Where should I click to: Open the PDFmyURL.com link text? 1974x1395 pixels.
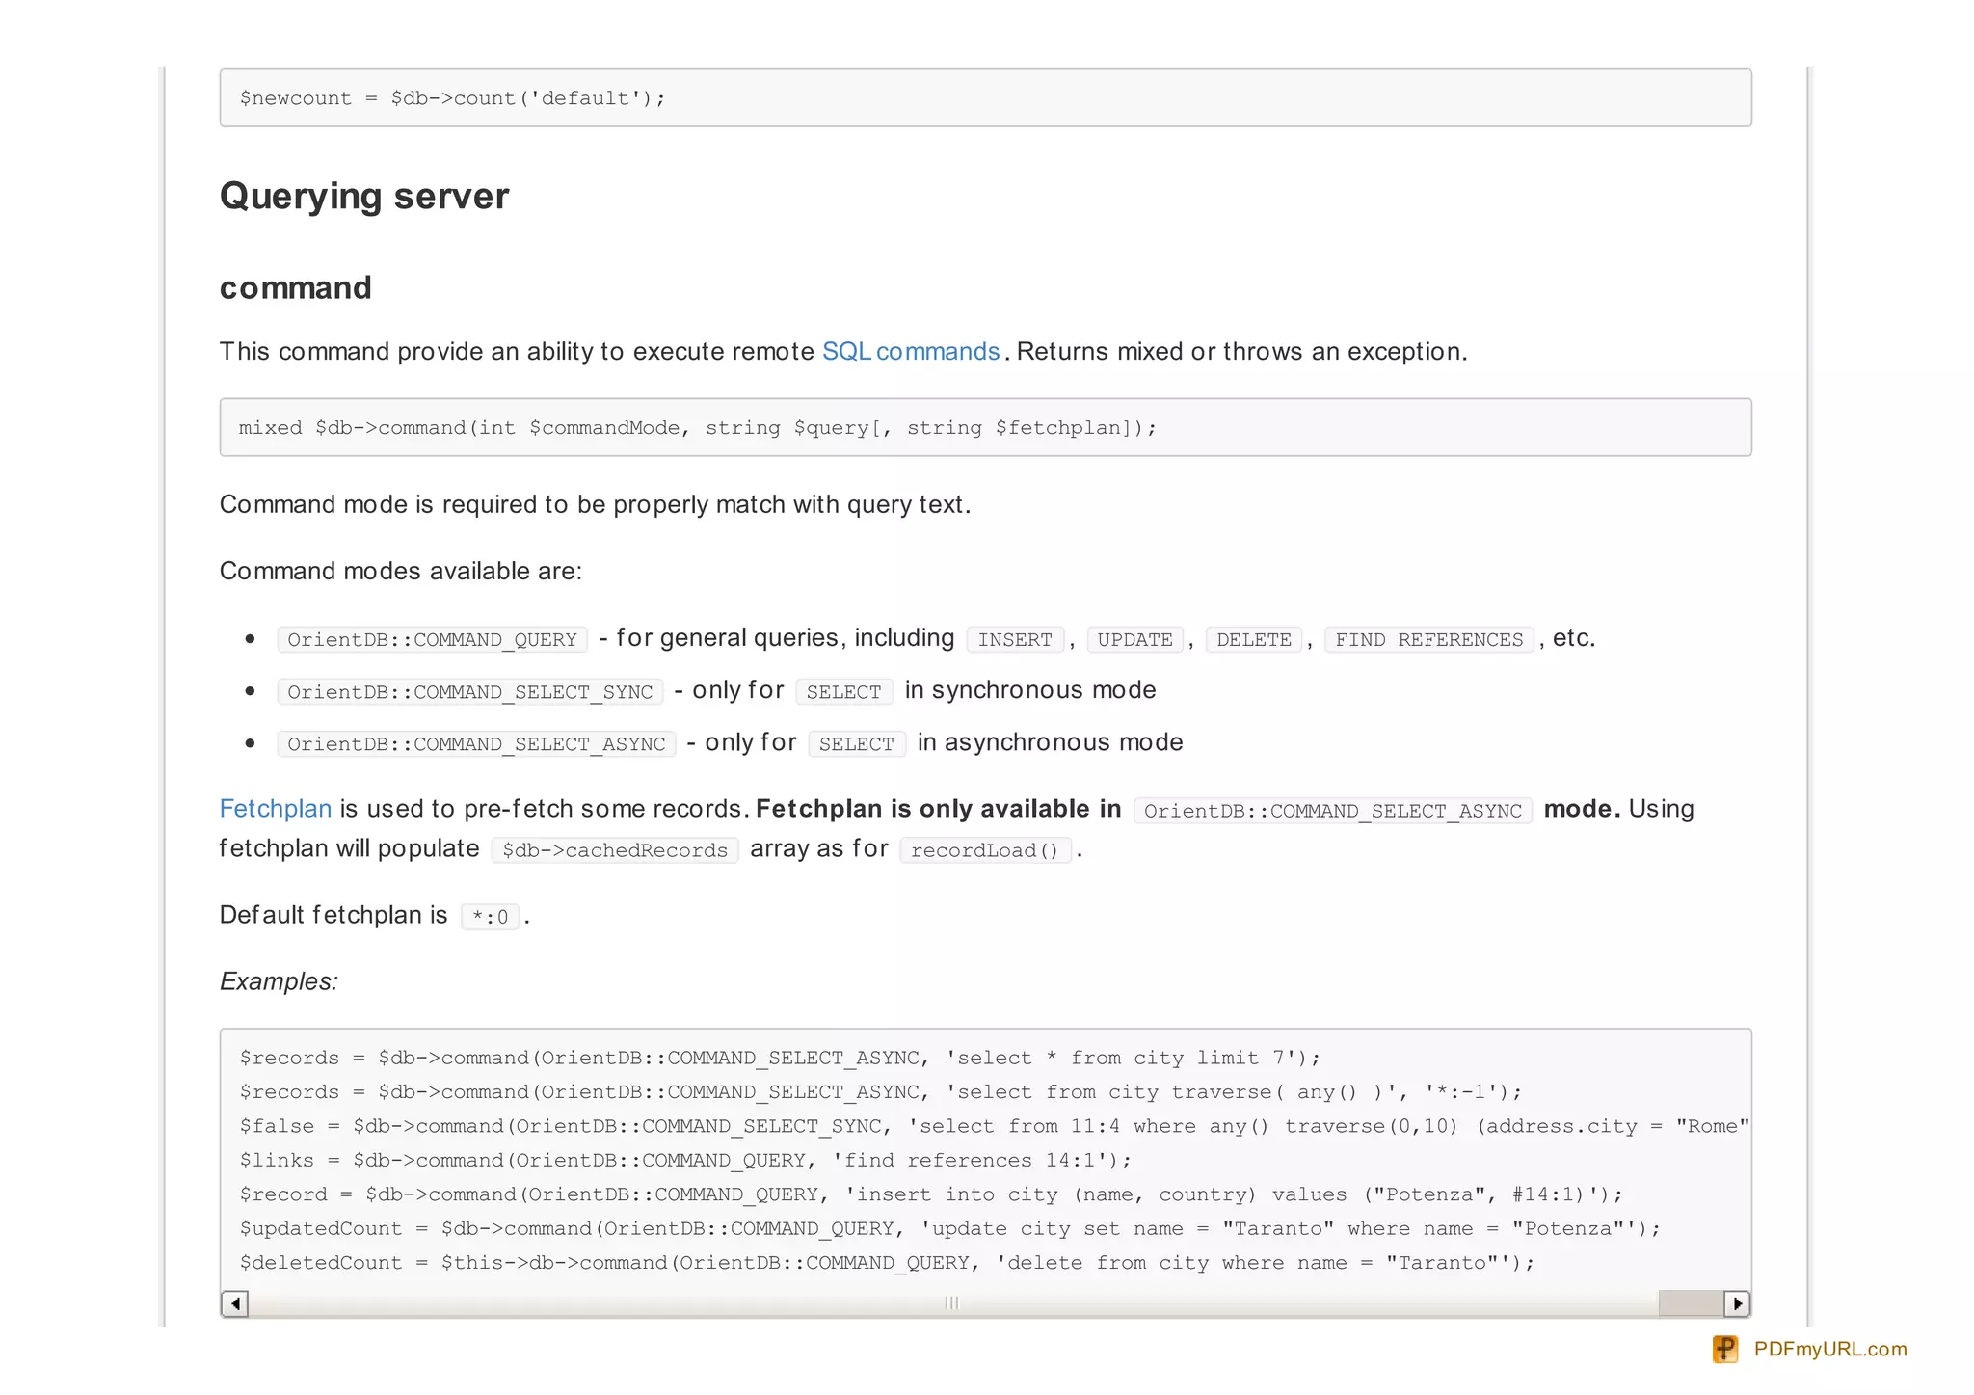click(x=1829, y=1349)
